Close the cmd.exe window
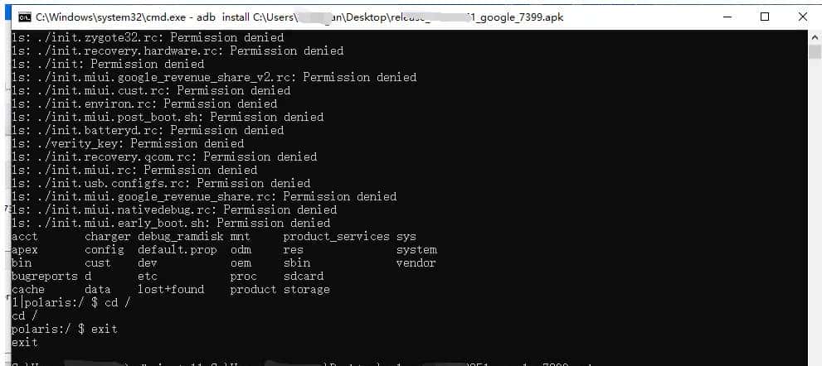This screenshot has width=822, height=366. pyautogui.click(x=801, y=17)
